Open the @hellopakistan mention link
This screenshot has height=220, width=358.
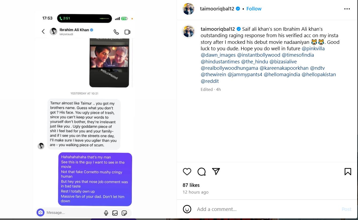tap(319, 75)
